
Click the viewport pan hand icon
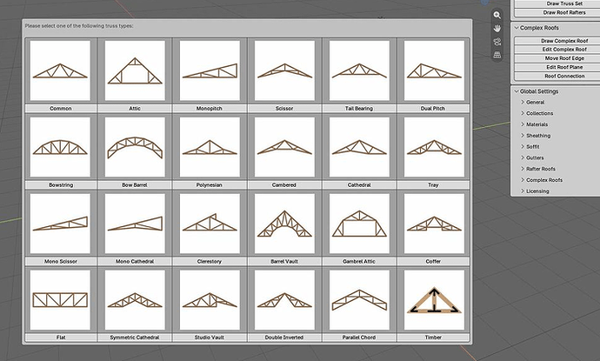click(x=497, y=29)
